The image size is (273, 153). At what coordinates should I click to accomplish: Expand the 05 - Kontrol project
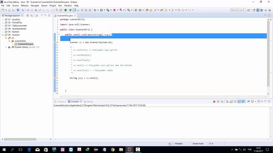pos(3,32)
